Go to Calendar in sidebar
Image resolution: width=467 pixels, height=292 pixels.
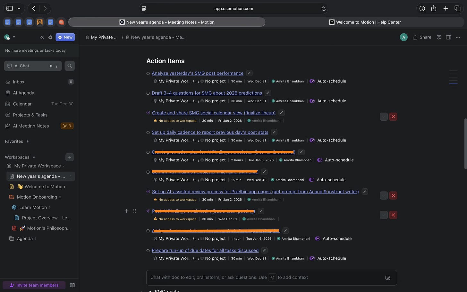[x=39, y=104]
